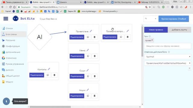This screenshot has width=193, height=108.
Task: Bookmark page with star icon
Action: click(150, 7)
